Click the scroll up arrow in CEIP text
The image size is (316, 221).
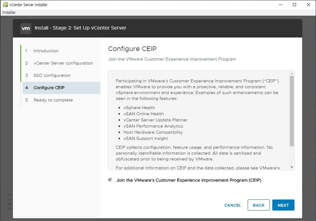(x=292, y=73)
